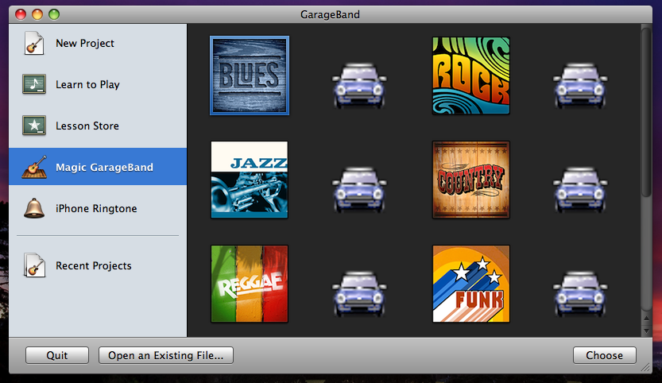Pick the Funk genre tile
This screenshot has width=662, height=383.
coord(470,284)
